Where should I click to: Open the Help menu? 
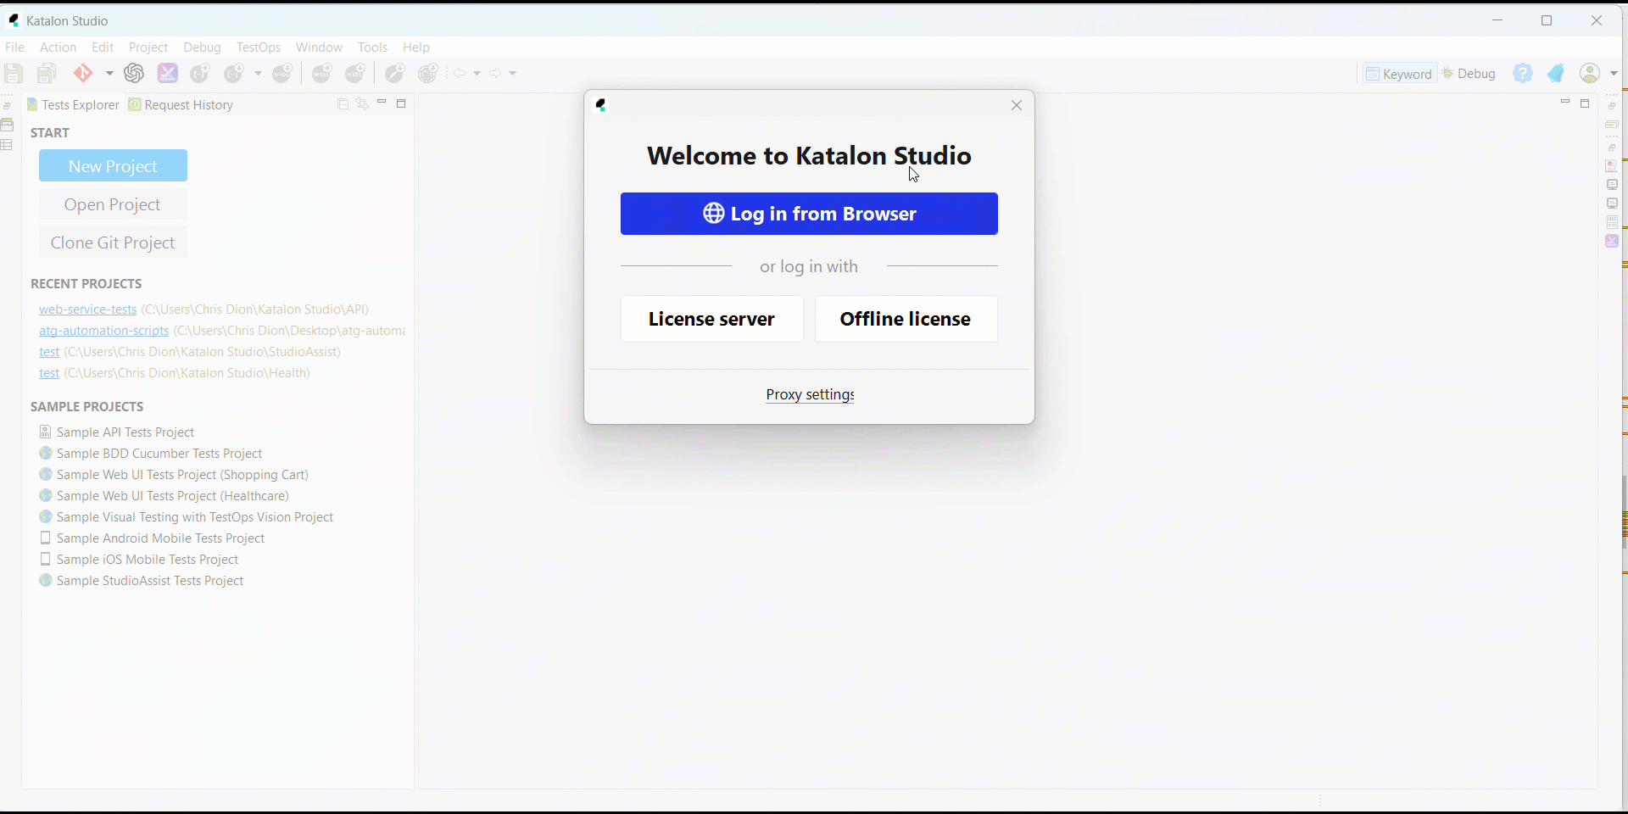click(x=415, y=47)
